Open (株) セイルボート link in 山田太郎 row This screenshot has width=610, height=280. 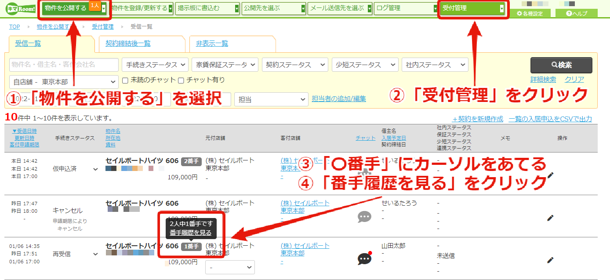point(305,246)
